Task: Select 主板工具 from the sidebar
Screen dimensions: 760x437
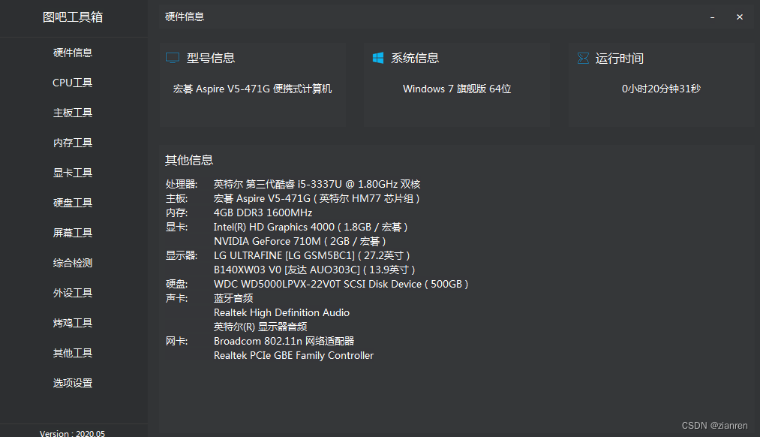Action: click(73, 113)
